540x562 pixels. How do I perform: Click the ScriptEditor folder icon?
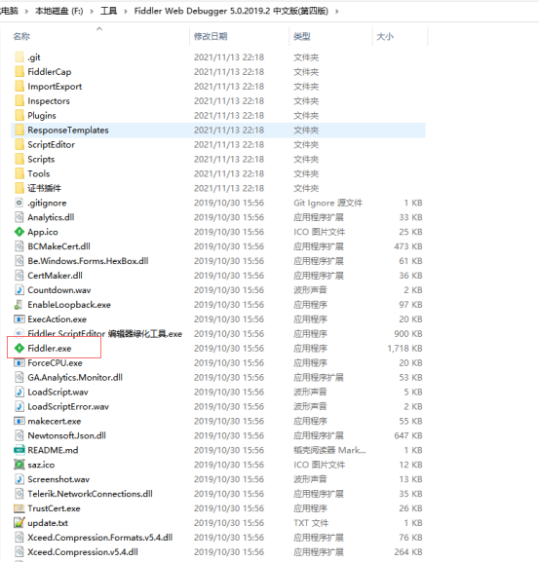tap(19, 144)
